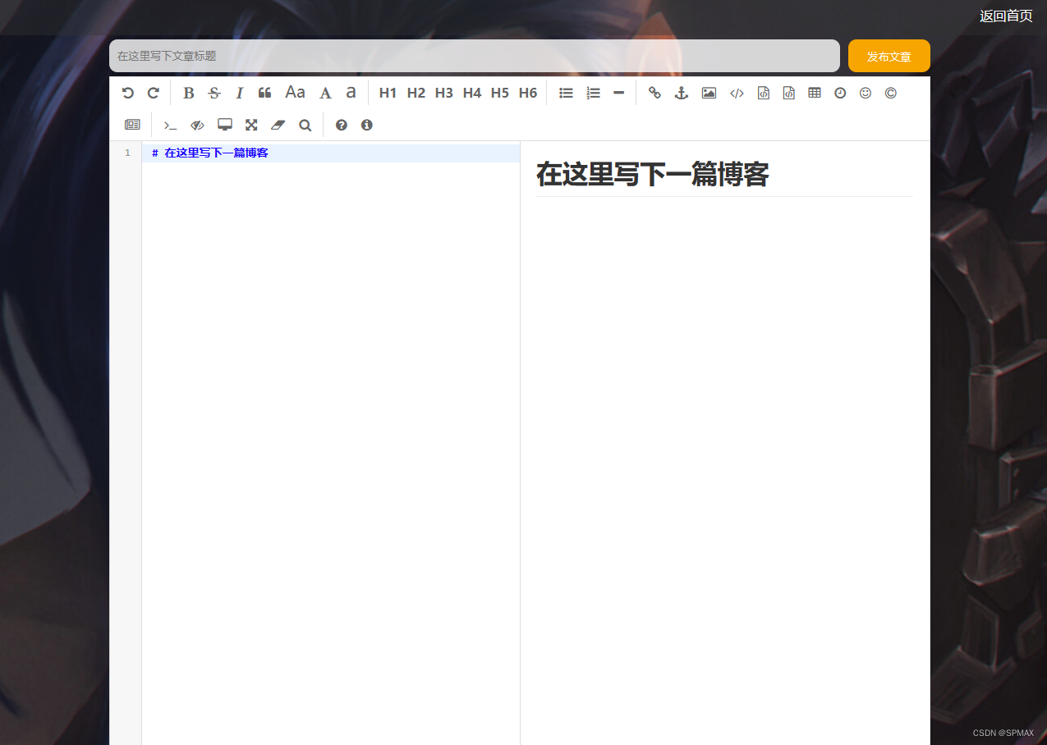This screenshot has height=745, width=1047.
Task: Insert a horizontal rule
Action: click(x=619, y=93)
